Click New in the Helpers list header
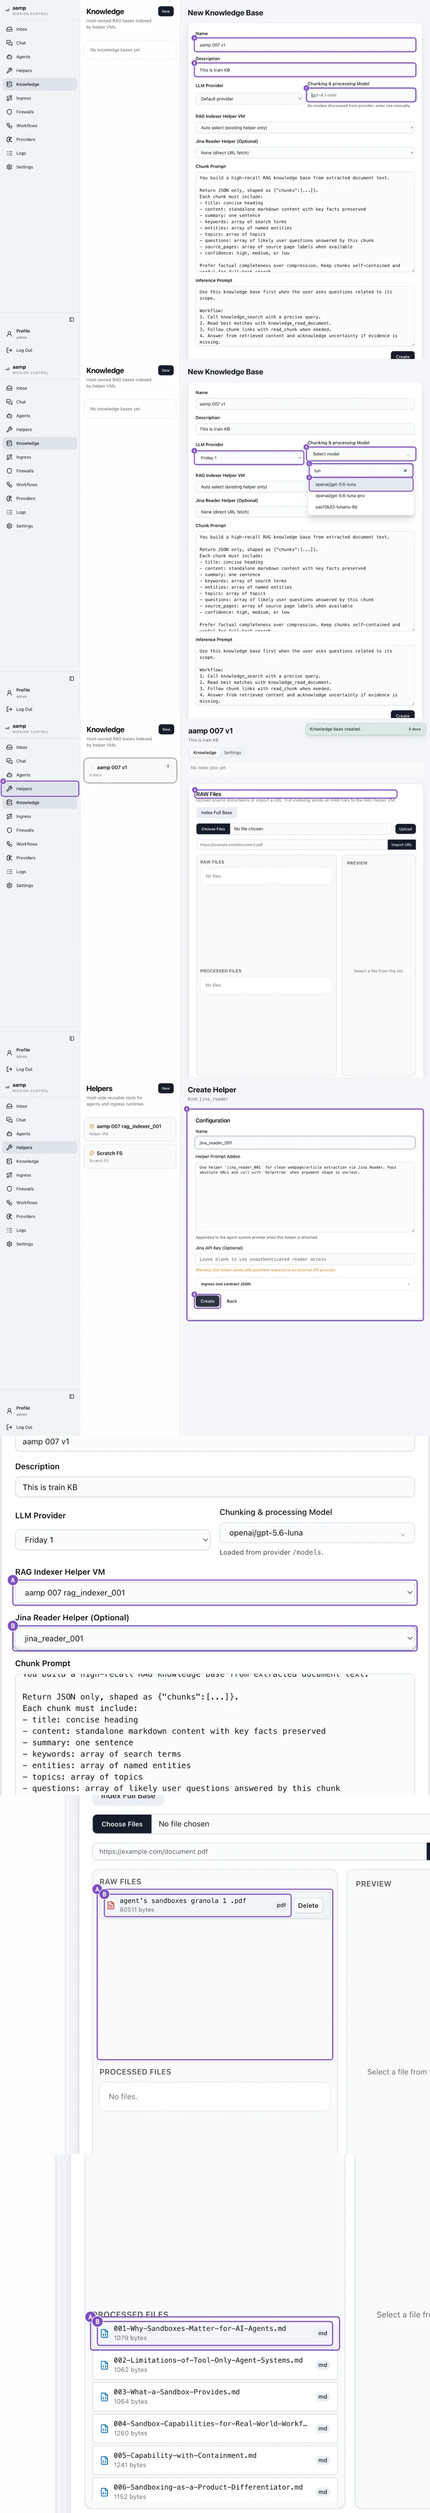The image size is (430, 2513). (166, 1088)
